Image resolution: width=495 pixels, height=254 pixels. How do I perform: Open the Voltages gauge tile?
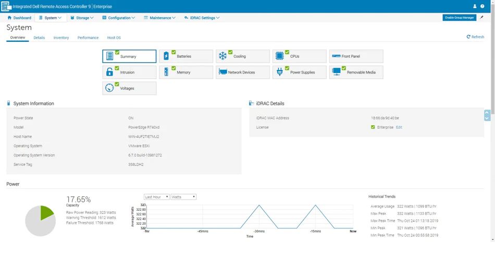(x=129, y=88)
